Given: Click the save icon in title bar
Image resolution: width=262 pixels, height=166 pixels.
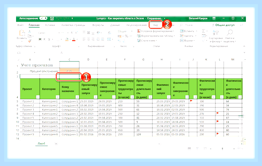Looking at the screenshot, I should coord(52,19).
